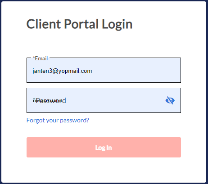The height and width of the screenshot is (184, 208).
Task: Click into the Email input field
Action: pyautogui.click(x=104, y=70)
